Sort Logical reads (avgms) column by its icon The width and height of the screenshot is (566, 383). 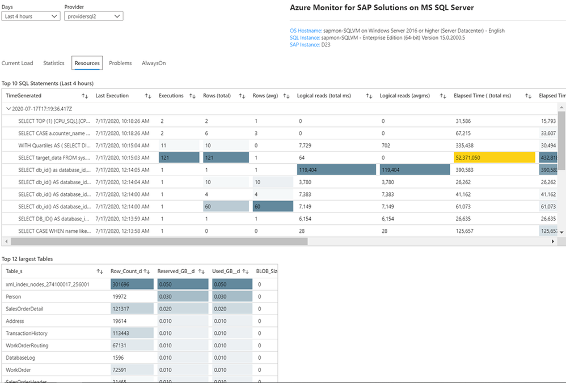443,96
